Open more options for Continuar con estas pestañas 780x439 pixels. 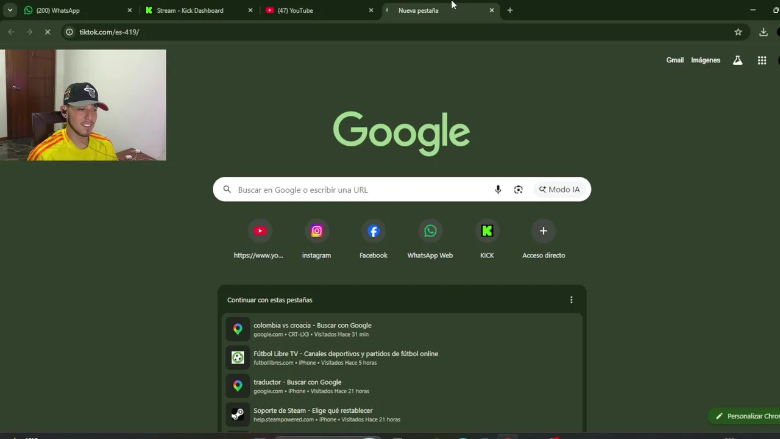(571, 300)
